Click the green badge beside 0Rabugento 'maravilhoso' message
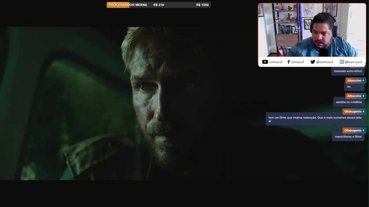Screen dimensions: 369x207 [x=364, y=131]
